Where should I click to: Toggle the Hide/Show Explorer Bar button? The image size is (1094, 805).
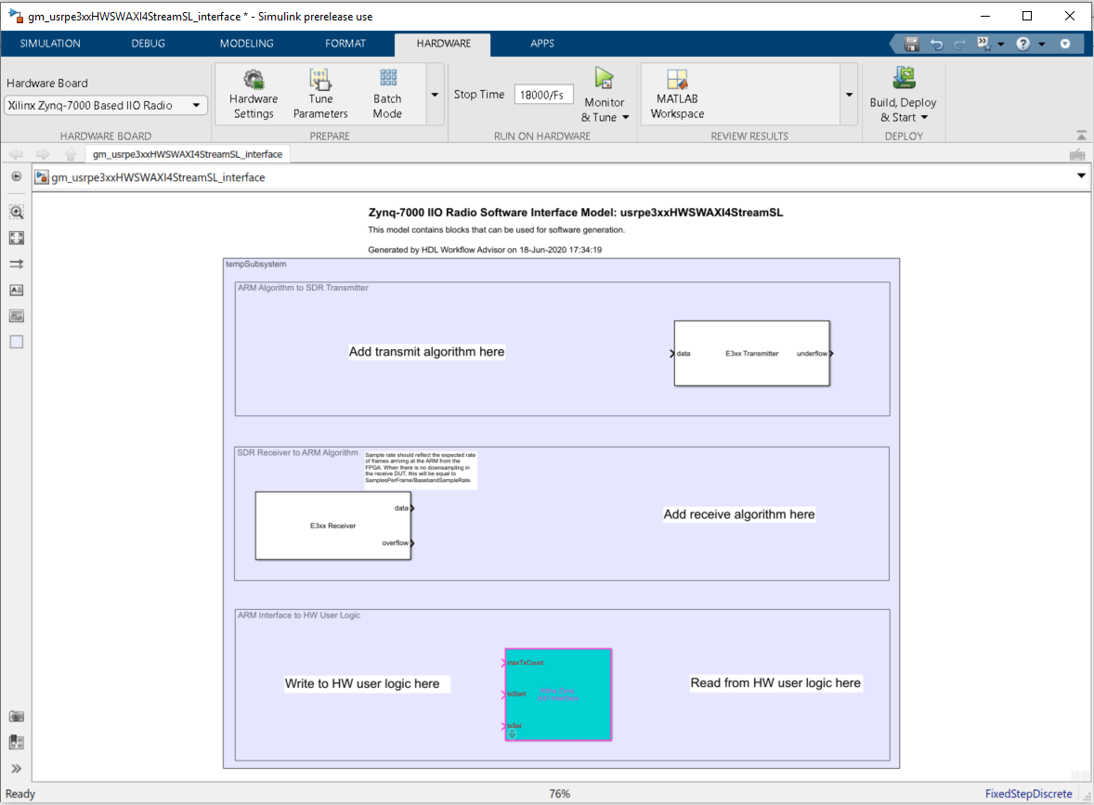[x=16, y=176]
